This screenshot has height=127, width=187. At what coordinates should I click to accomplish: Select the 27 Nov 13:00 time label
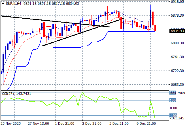pos(38,124)
